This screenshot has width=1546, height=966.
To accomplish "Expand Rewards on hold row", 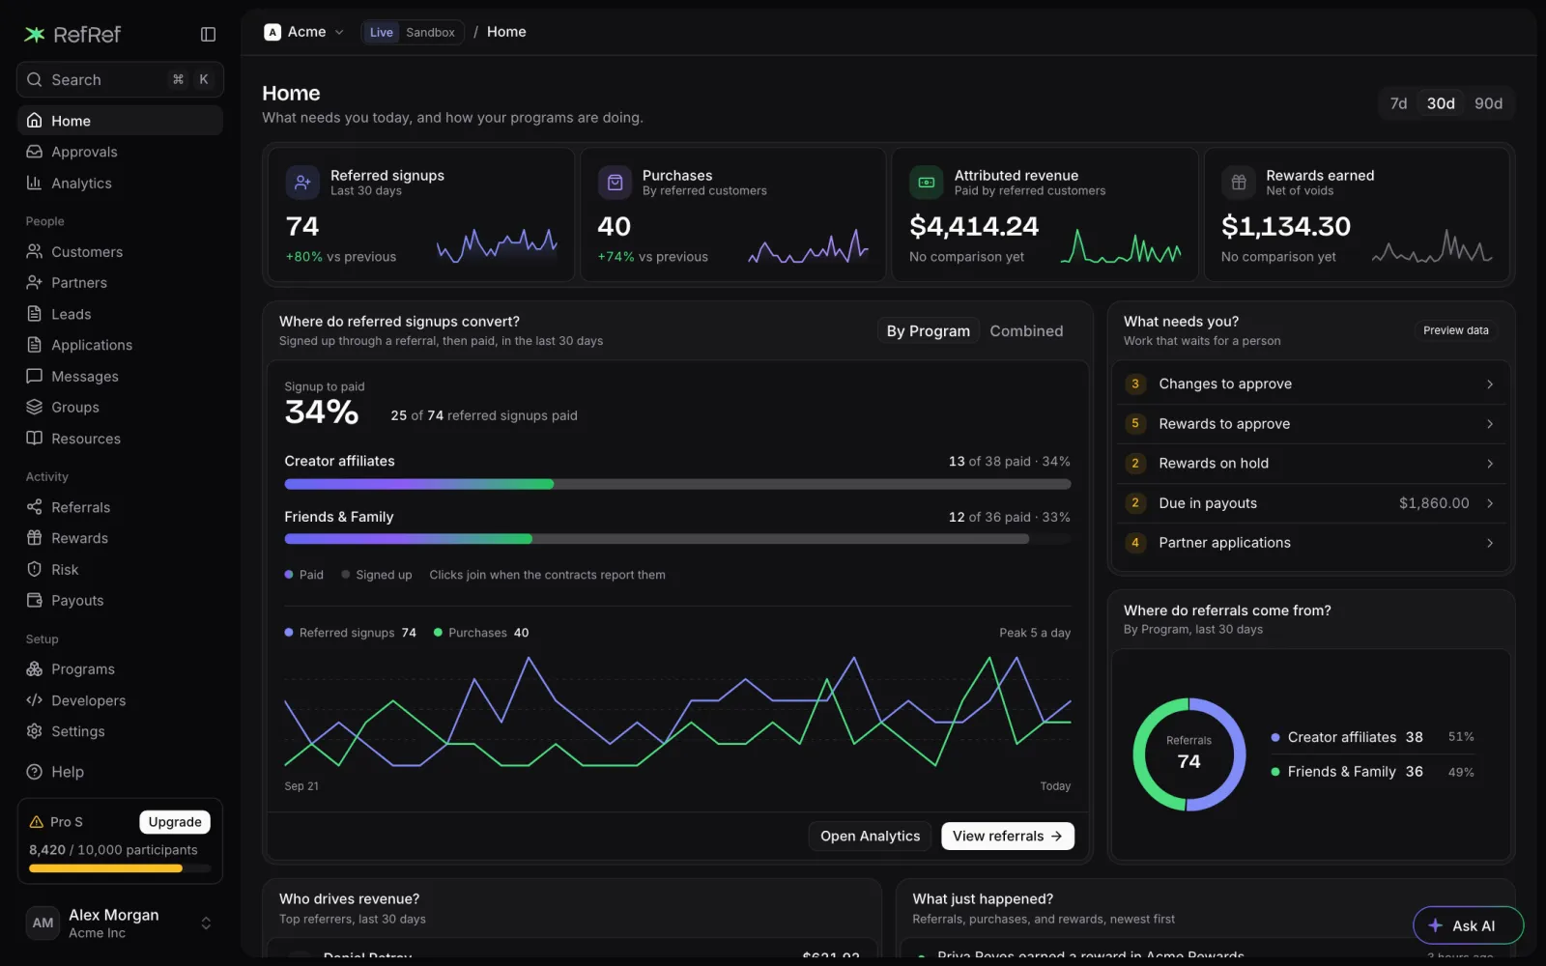I will point(1310,463).
